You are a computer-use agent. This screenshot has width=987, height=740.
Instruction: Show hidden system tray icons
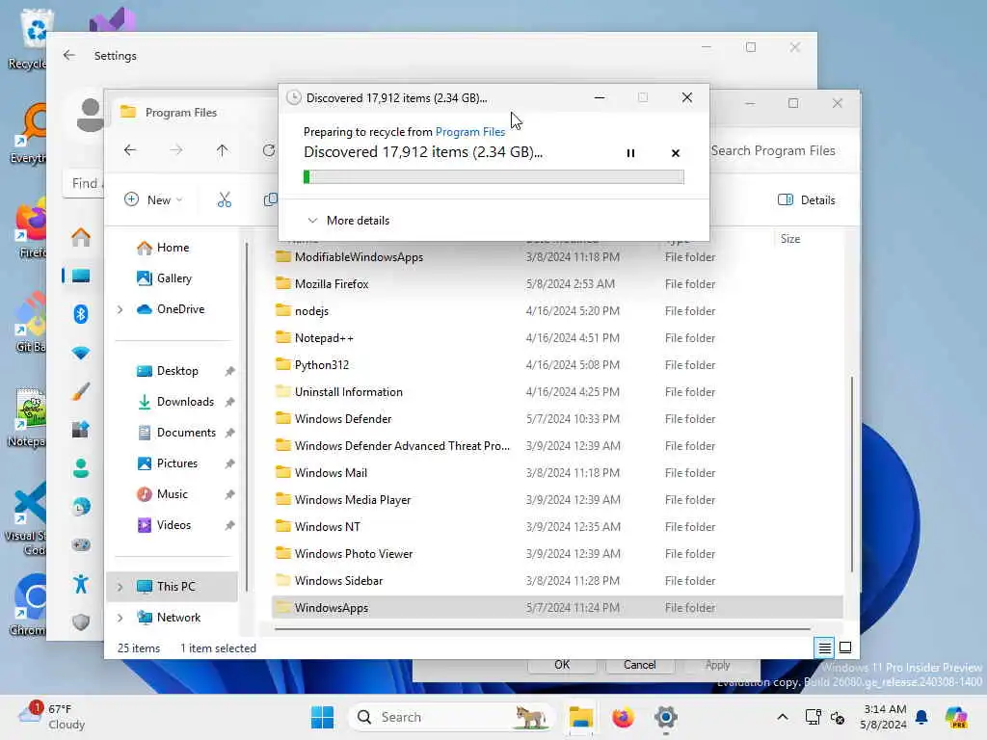click(783, 717)
